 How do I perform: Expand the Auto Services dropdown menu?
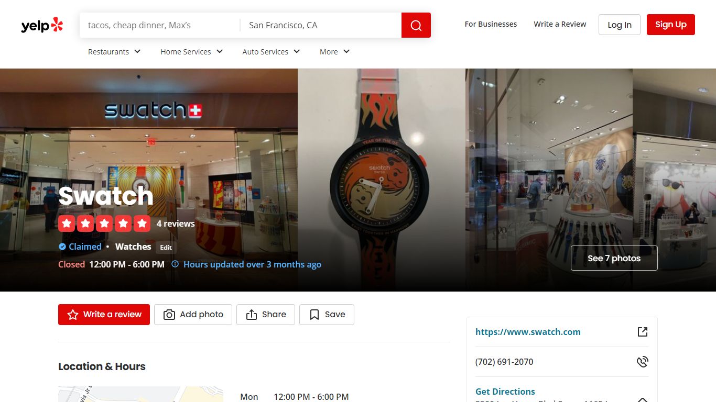pyautogui.click(x=271, y=52)
